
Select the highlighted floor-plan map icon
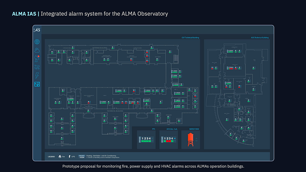point(37,84)
